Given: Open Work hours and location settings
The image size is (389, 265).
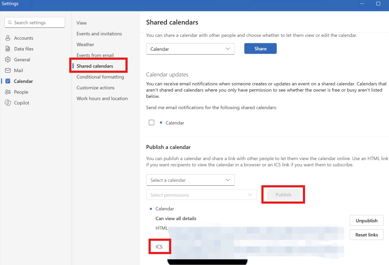Looking at the screenshot, I should pyautogui.click(x=102, y=99).
